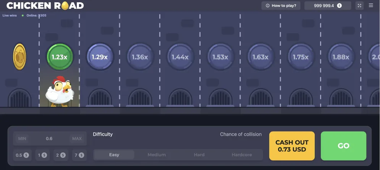
Task: Set bet to MAX
Action: [x=77, y=139]
